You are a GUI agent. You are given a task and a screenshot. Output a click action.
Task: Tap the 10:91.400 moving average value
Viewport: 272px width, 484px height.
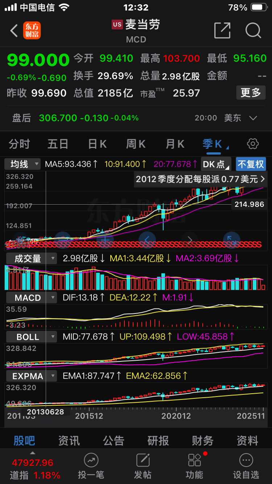[125, 164]
